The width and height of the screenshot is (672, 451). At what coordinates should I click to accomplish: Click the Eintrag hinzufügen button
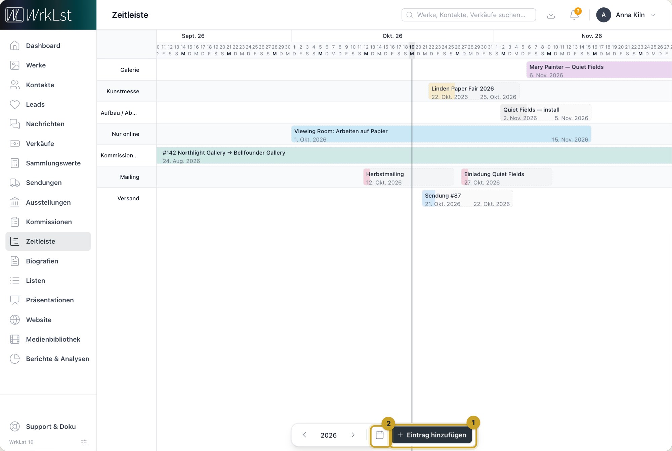[432, 435]
